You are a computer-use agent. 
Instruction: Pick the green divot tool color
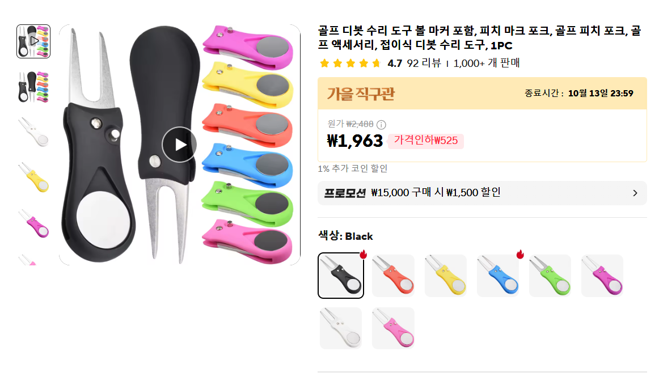tap(550, 276)
